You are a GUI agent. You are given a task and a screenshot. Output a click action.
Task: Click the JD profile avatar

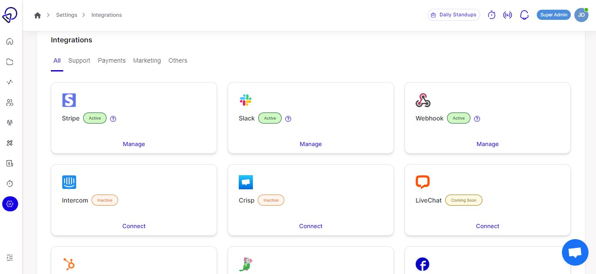click(x=581, y=15)
